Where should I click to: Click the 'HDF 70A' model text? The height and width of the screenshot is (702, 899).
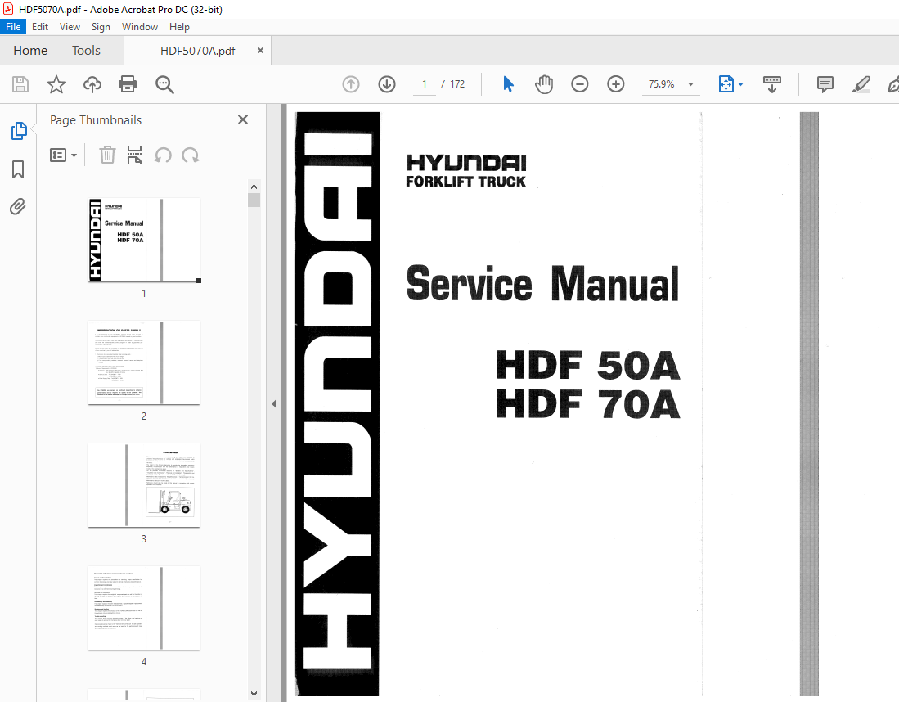point(587,403)
